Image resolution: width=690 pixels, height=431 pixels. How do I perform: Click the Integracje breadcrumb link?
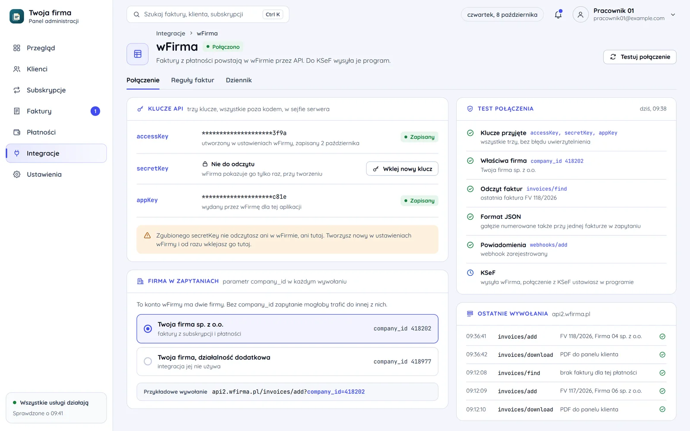pyautogui.click(x=170, y=34)
